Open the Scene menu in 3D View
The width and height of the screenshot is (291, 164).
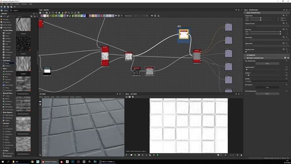click(x=41, y=97)
